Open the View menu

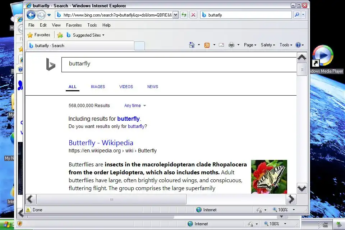pos(56,25)
